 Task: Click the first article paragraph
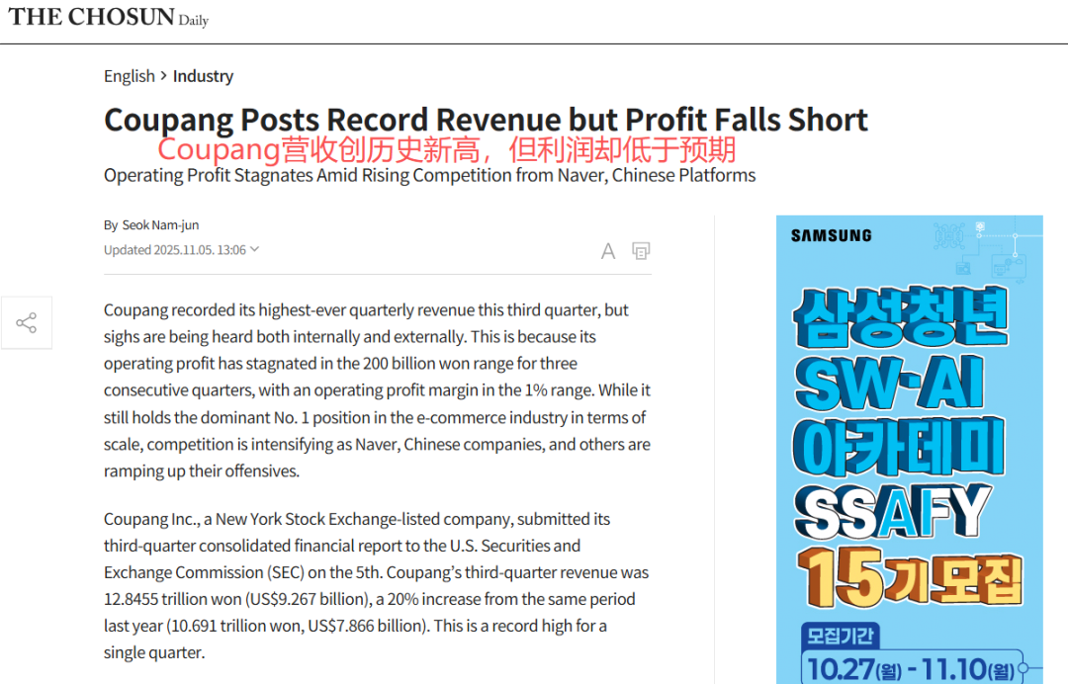tap(377, 390)
